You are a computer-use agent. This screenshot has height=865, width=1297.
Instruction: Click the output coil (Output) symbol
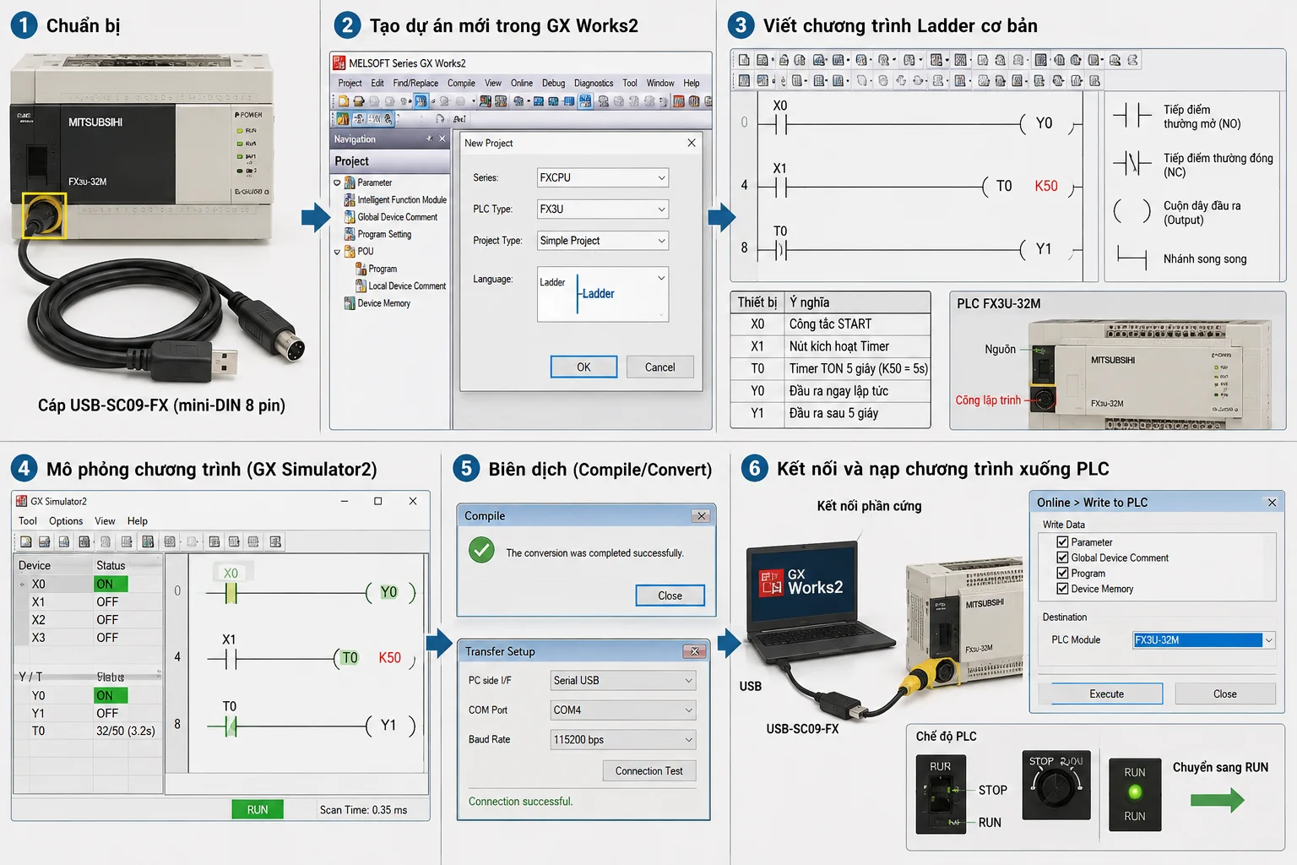[1131, 210]
